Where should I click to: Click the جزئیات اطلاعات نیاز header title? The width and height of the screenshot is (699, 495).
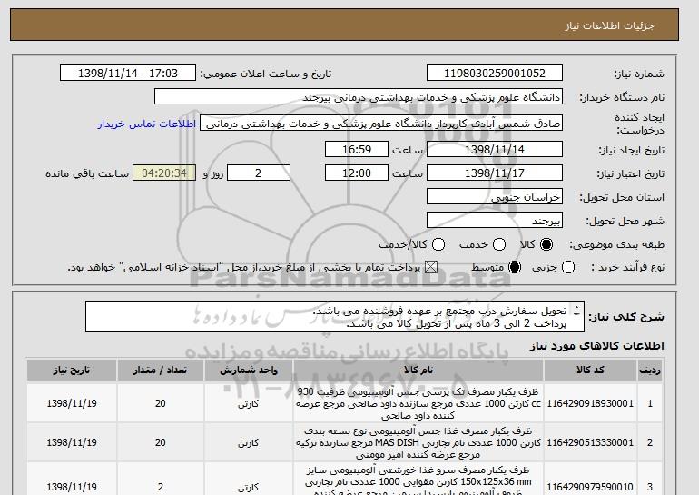pyautogui.click(x=609, y=25)
